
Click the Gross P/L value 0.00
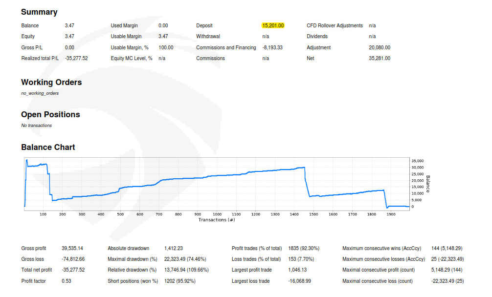point(69,47)
